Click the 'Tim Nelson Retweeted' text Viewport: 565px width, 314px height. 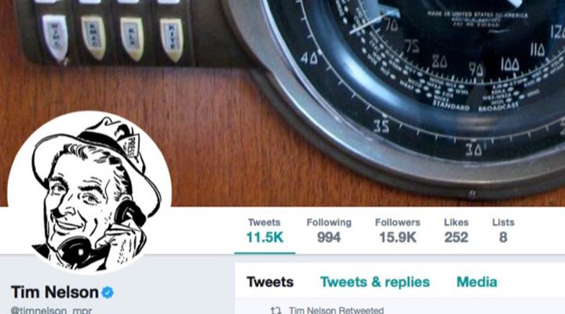click(x=336, y=310)
